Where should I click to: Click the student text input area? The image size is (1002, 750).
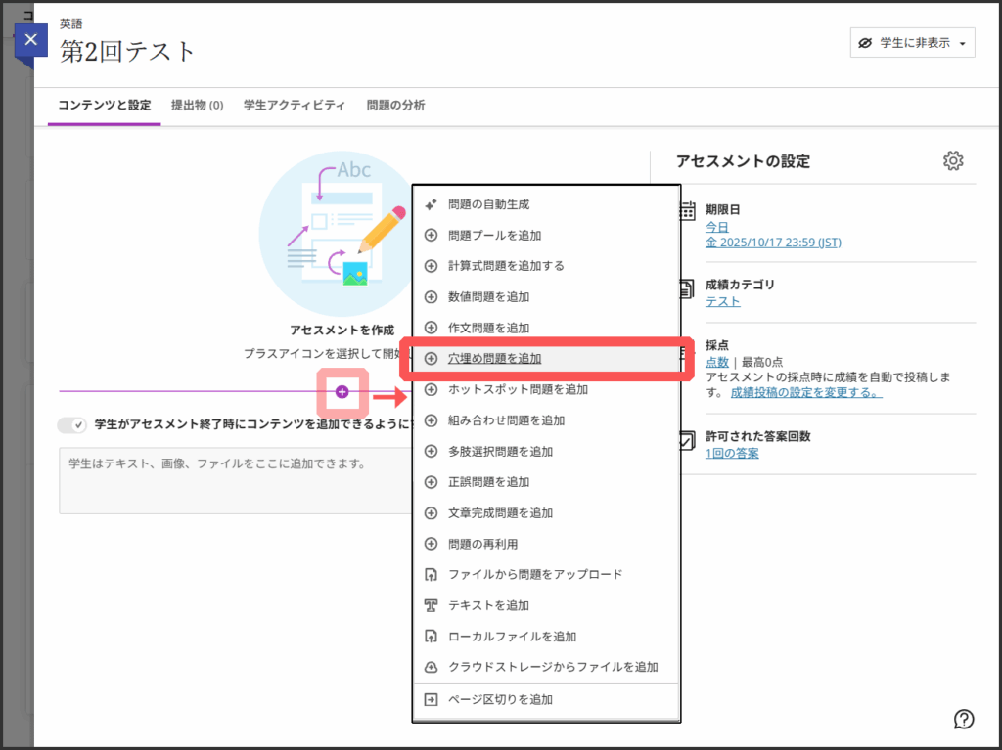click(x=235, y=480)
